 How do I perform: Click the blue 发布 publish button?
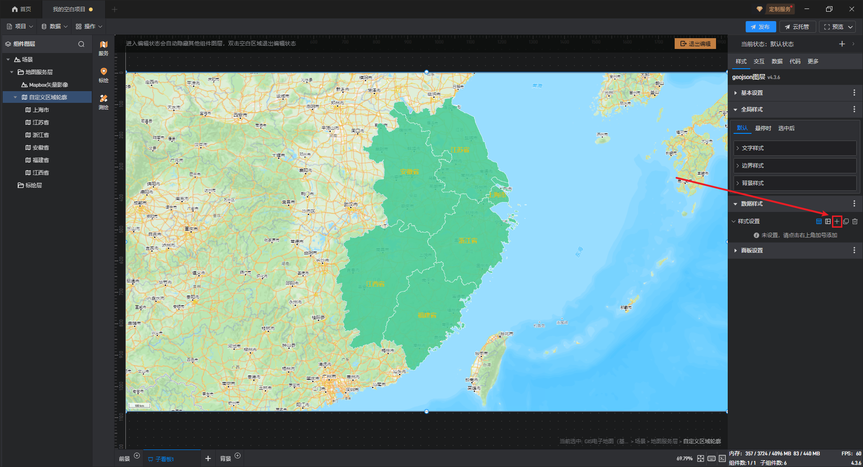click(760, 27)
